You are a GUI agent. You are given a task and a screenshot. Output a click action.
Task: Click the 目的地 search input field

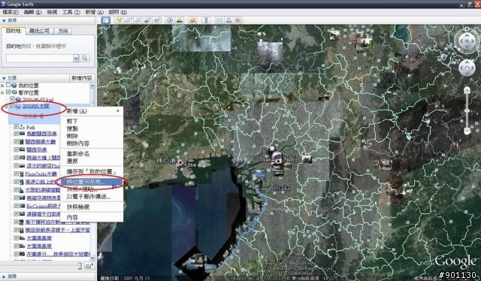(39, 58)
